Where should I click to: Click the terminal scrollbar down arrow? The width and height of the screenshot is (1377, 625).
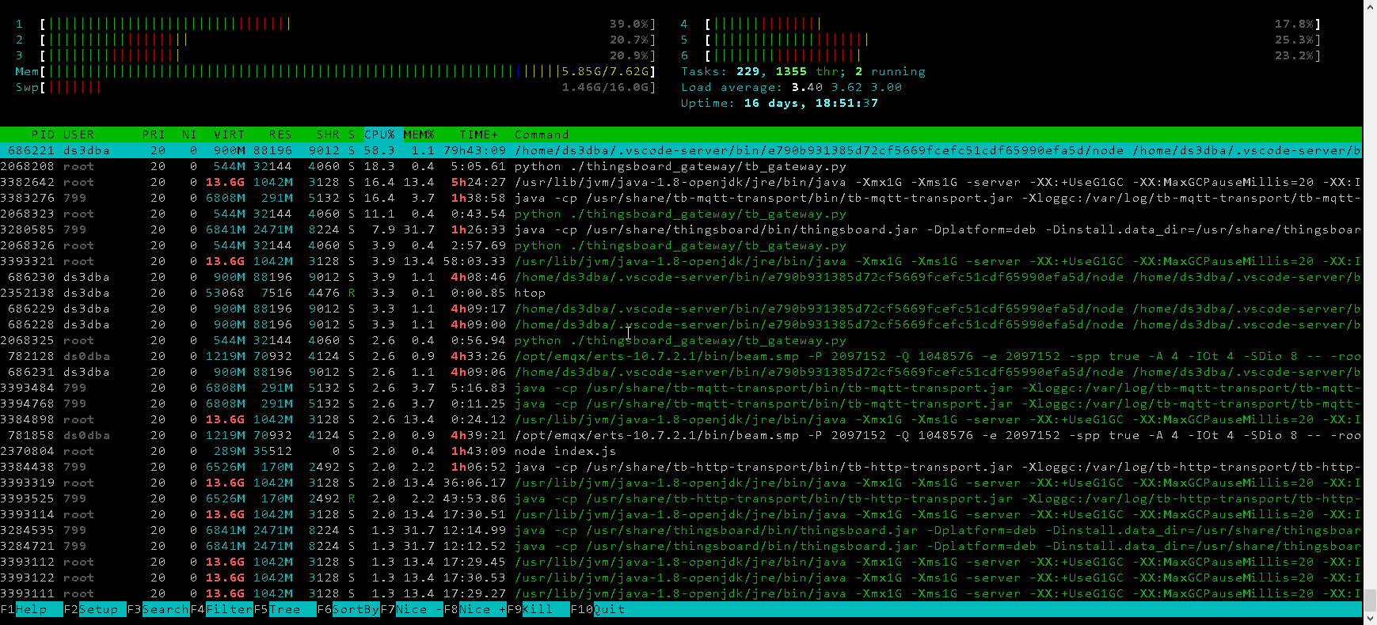click(x=1370, y=618)
